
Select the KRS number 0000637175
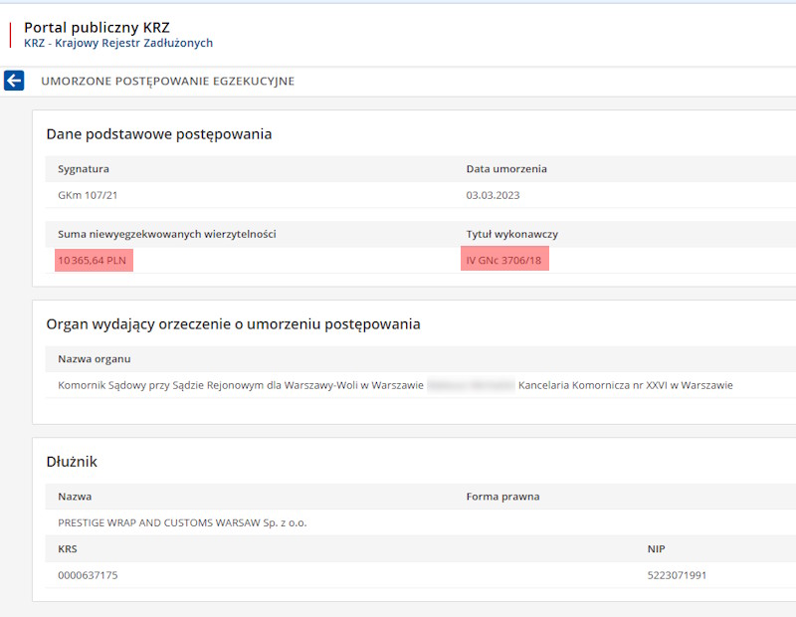pos(95,575)
